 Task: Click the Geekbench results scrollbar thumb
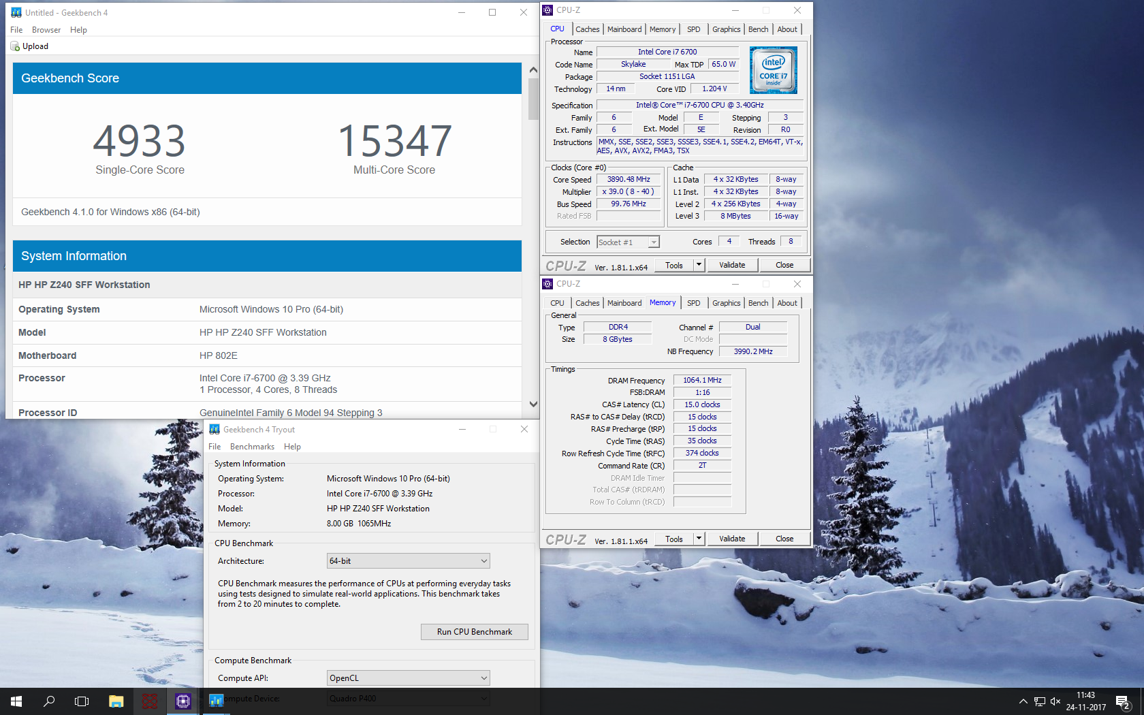(x=533, y=98)
